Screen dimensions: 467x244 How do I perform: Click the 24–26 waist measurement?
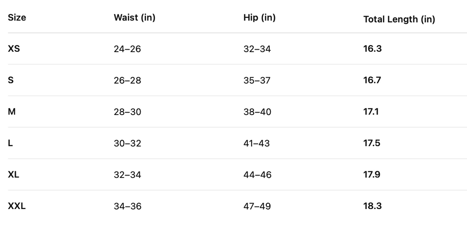127,49
